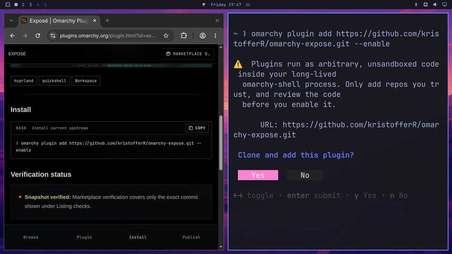Image resolution: width=452 pixels, height=254 pixels.
Task: Go to the Plugin section
Action: [84, 237]
